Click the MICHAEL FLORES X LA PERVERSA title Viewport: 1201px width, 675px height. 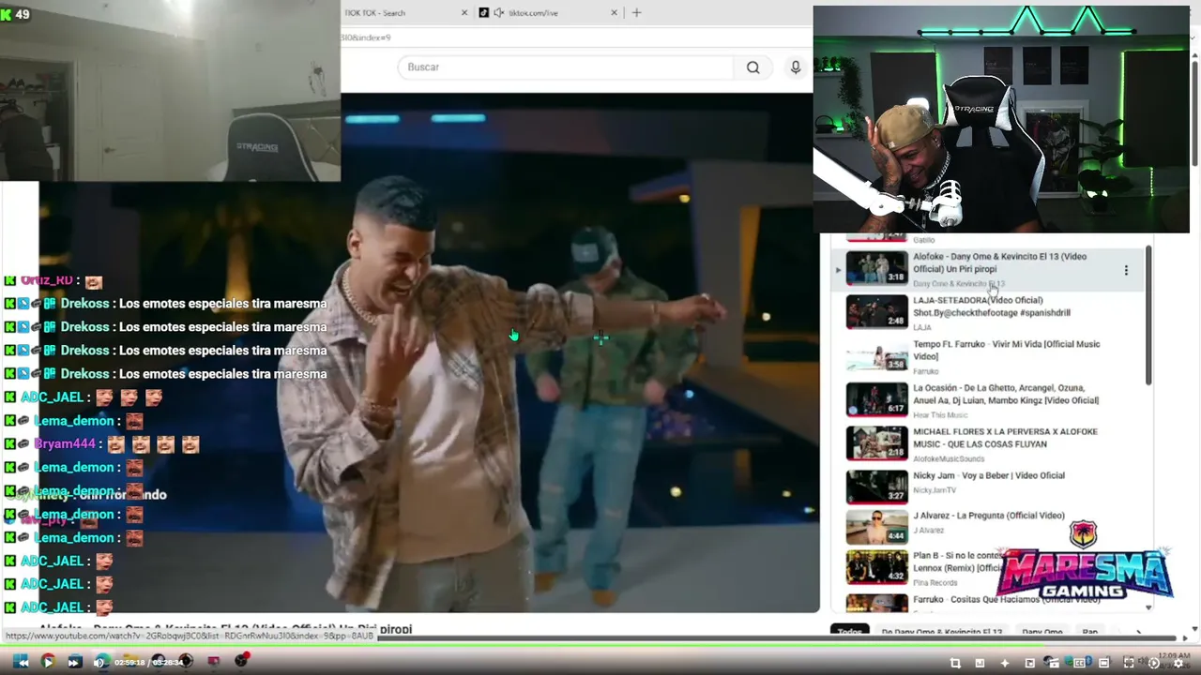[1006, 438]
